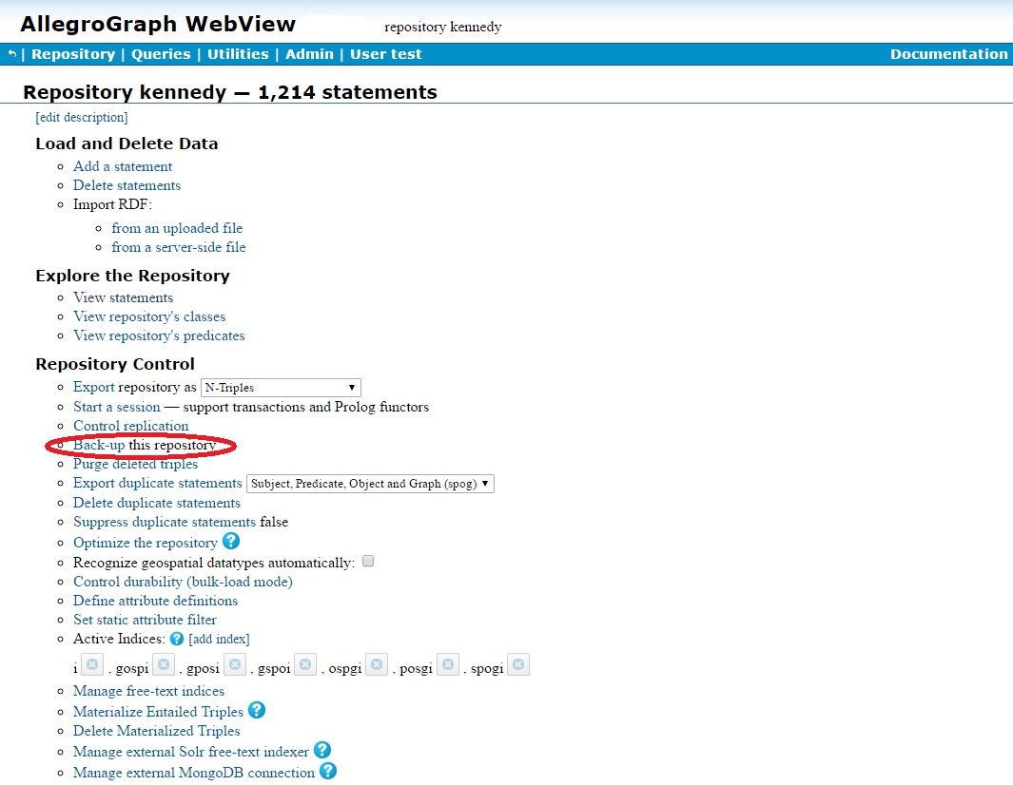
Task: Open the Utilities menu
Action: 238,54
